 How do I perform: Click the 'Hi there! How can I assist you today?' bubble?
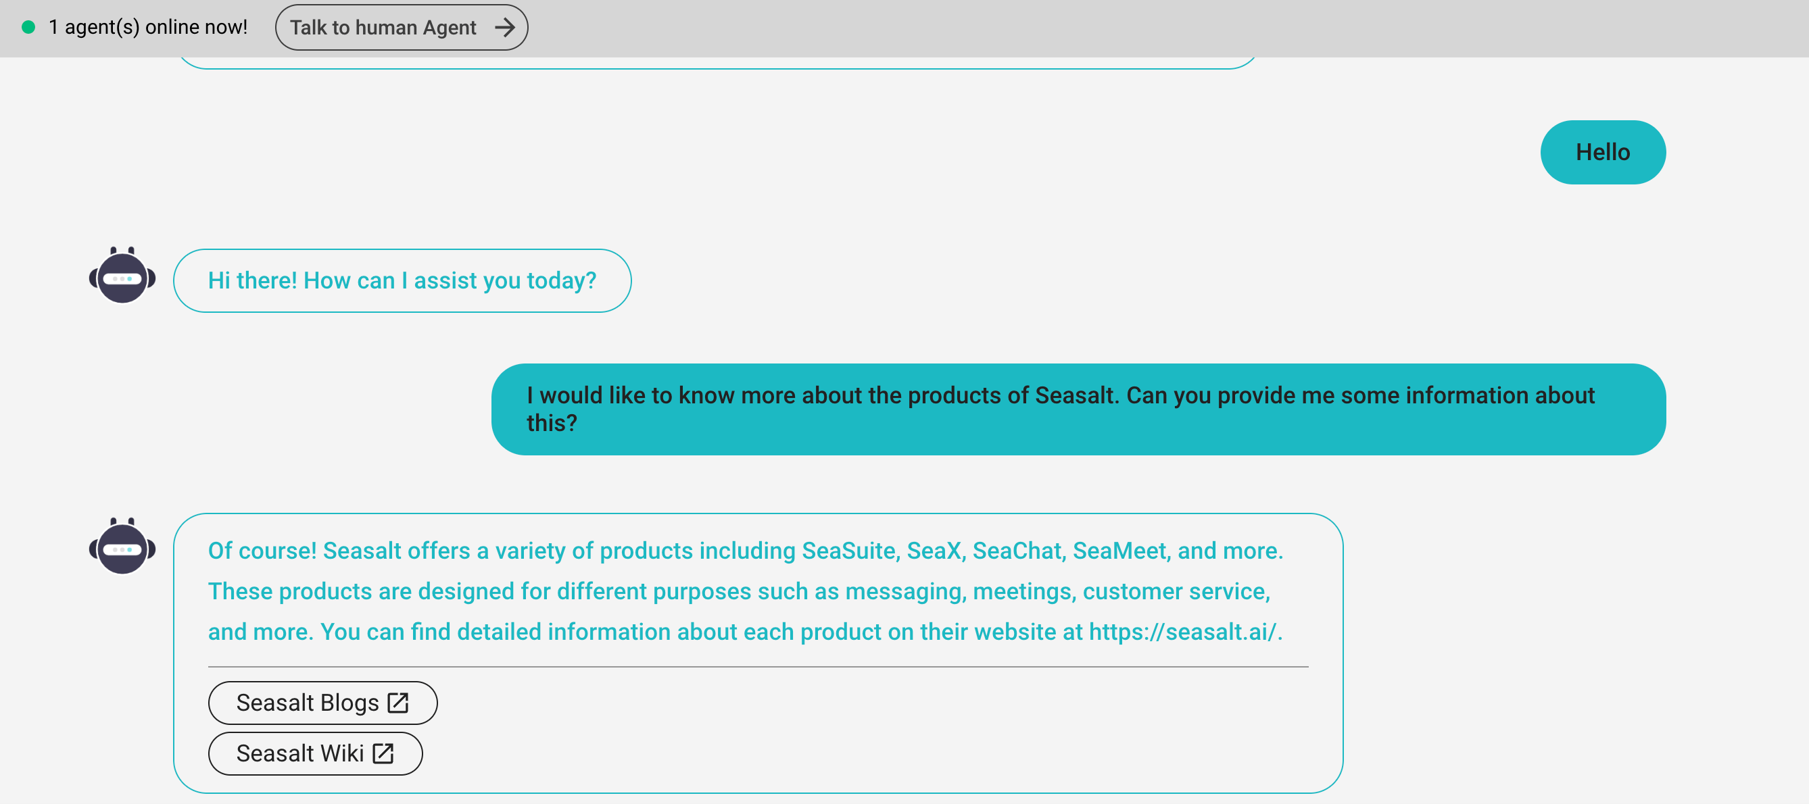(402, 280)
